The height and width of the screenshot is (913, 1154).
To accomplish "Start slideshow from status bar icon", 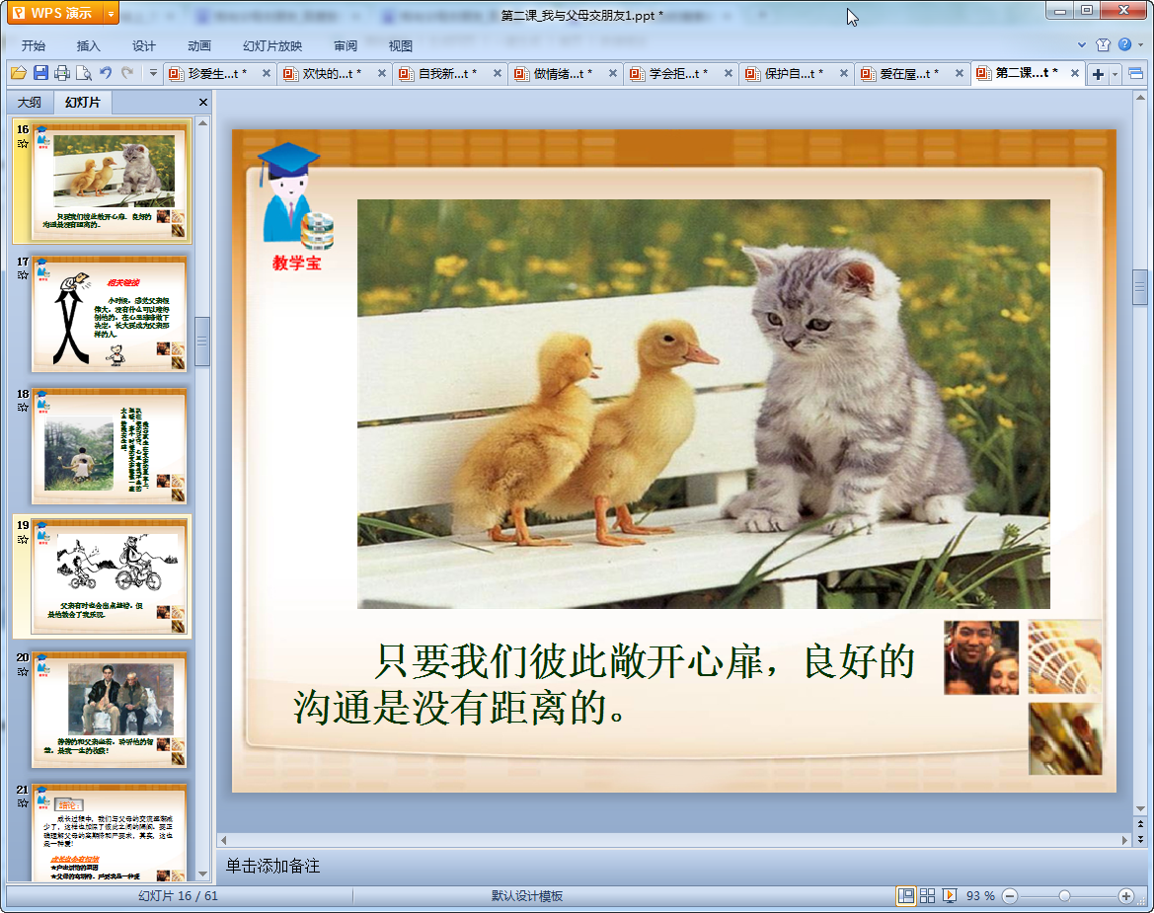I will click(950, 895).
